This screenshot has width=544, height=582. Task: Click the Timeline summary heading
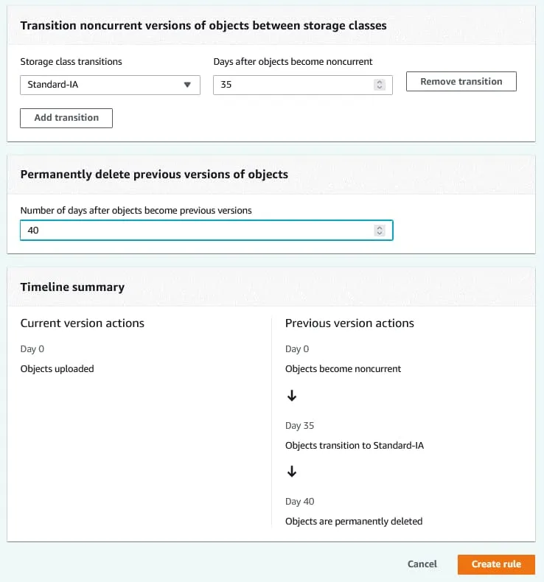(x=72, y=287)
